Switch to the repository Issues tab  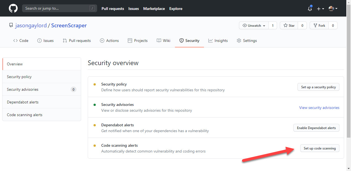[46, 41]
